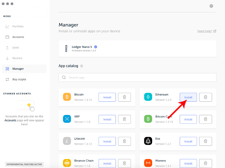Viewport: 225px width, 168px height.
Task: Install the Bitcoin Cash app
Action: (188, 119)
